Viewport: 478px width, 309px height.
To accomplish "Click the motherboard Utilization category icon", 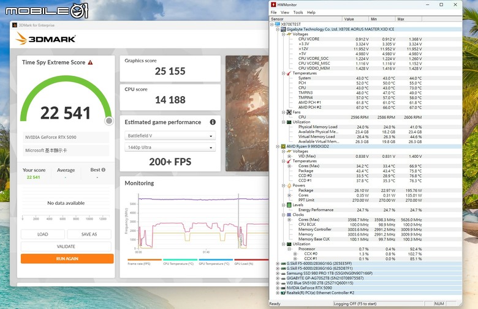I will click(x=289, y=122).
